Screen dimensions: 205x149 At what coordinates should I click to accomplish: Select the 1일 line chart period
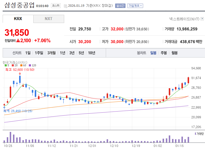tap(28, 53)
